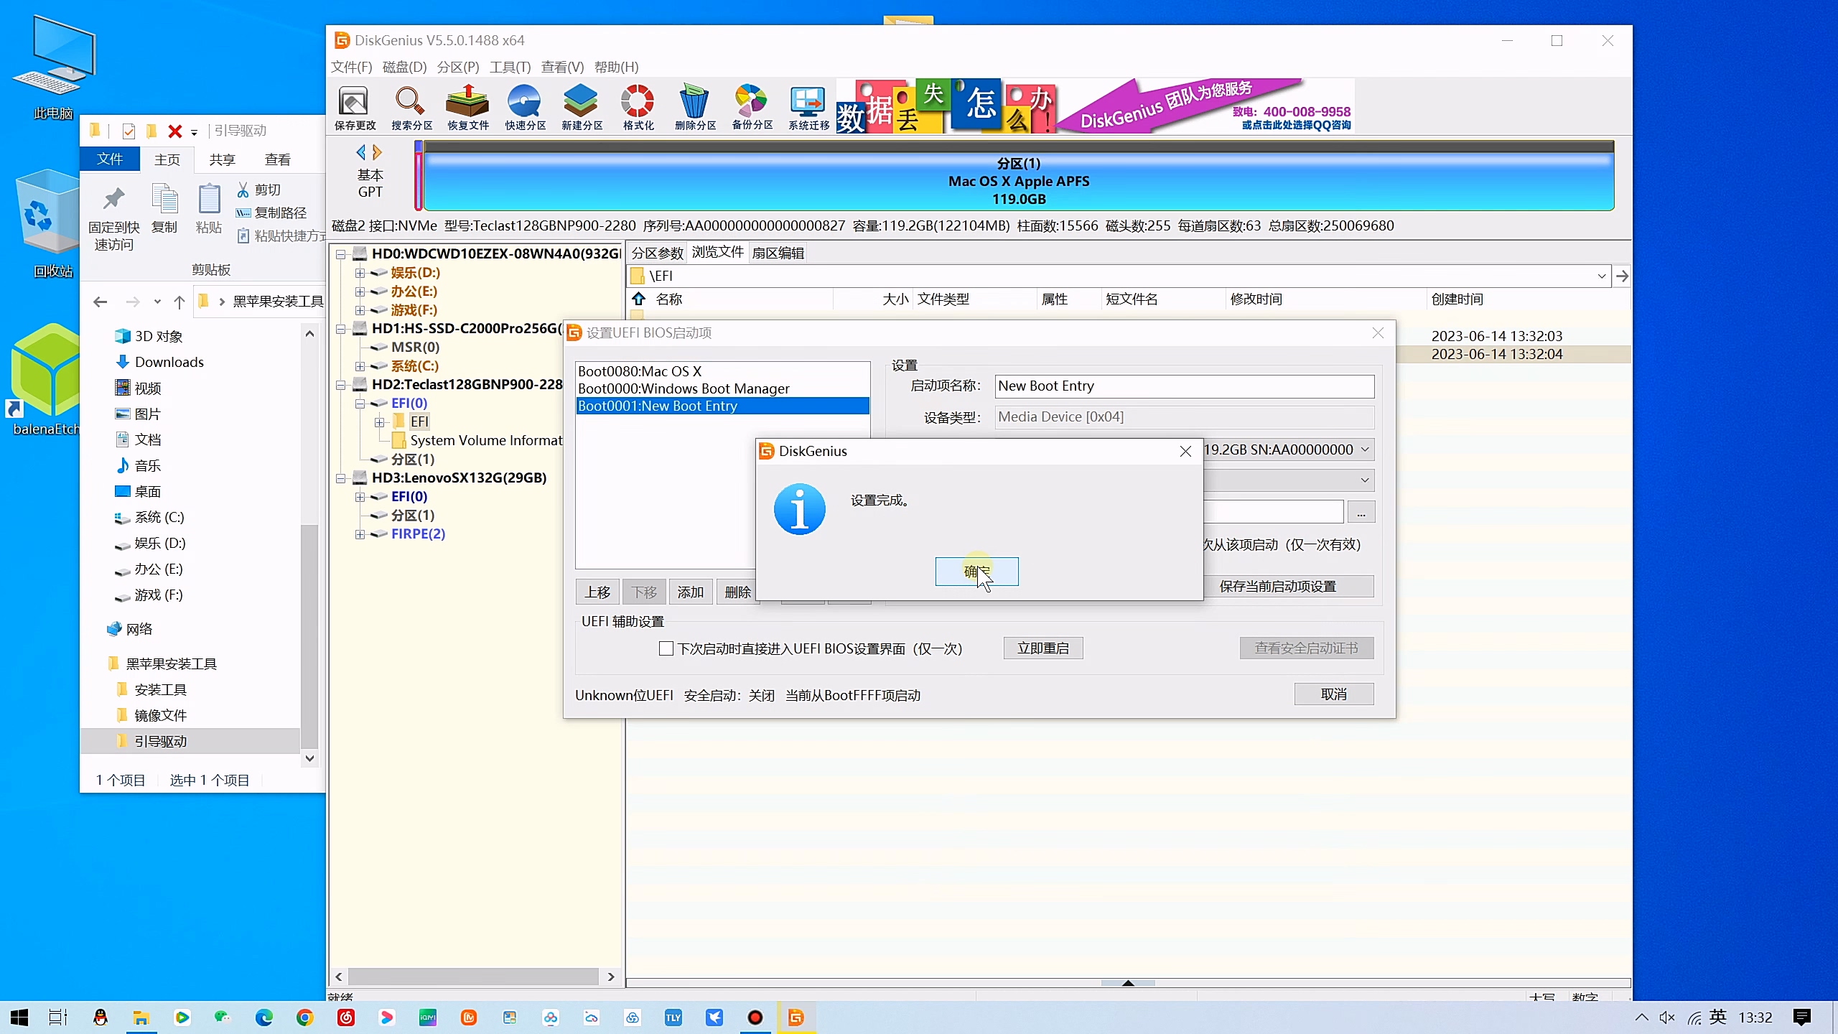
Task: Click the disk tree horizontal scrollbar
Action: pos(474,977)
